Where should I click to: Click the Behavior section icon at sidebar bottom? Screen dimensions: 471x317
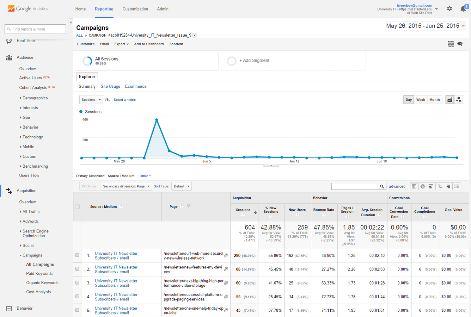(x=9, y=309)
